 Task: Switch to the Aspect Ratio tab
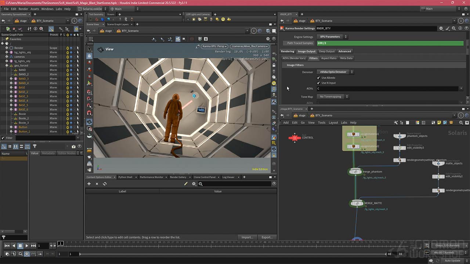coord(328,58)
